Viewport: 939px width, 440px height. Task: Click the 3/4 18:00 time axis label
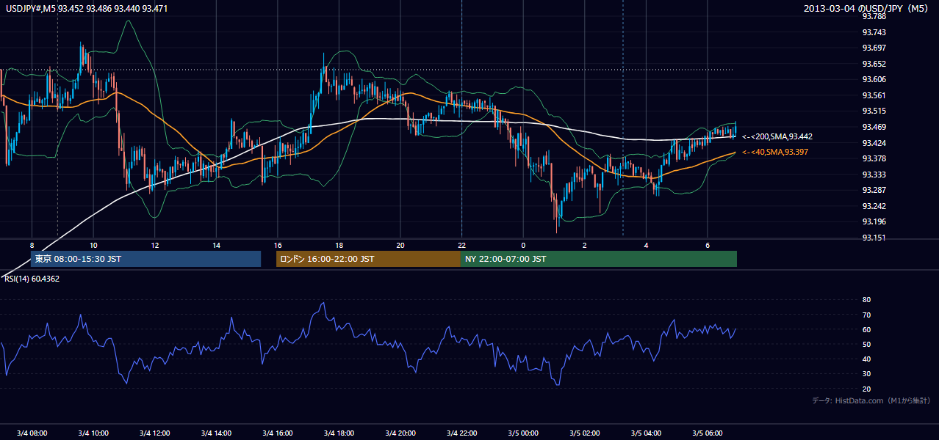tap(339, 433)
